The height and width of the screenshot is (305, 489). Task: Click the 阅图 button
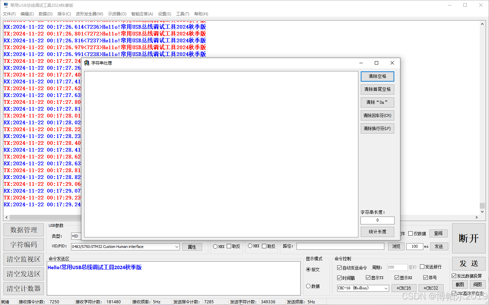click(478, 285)
